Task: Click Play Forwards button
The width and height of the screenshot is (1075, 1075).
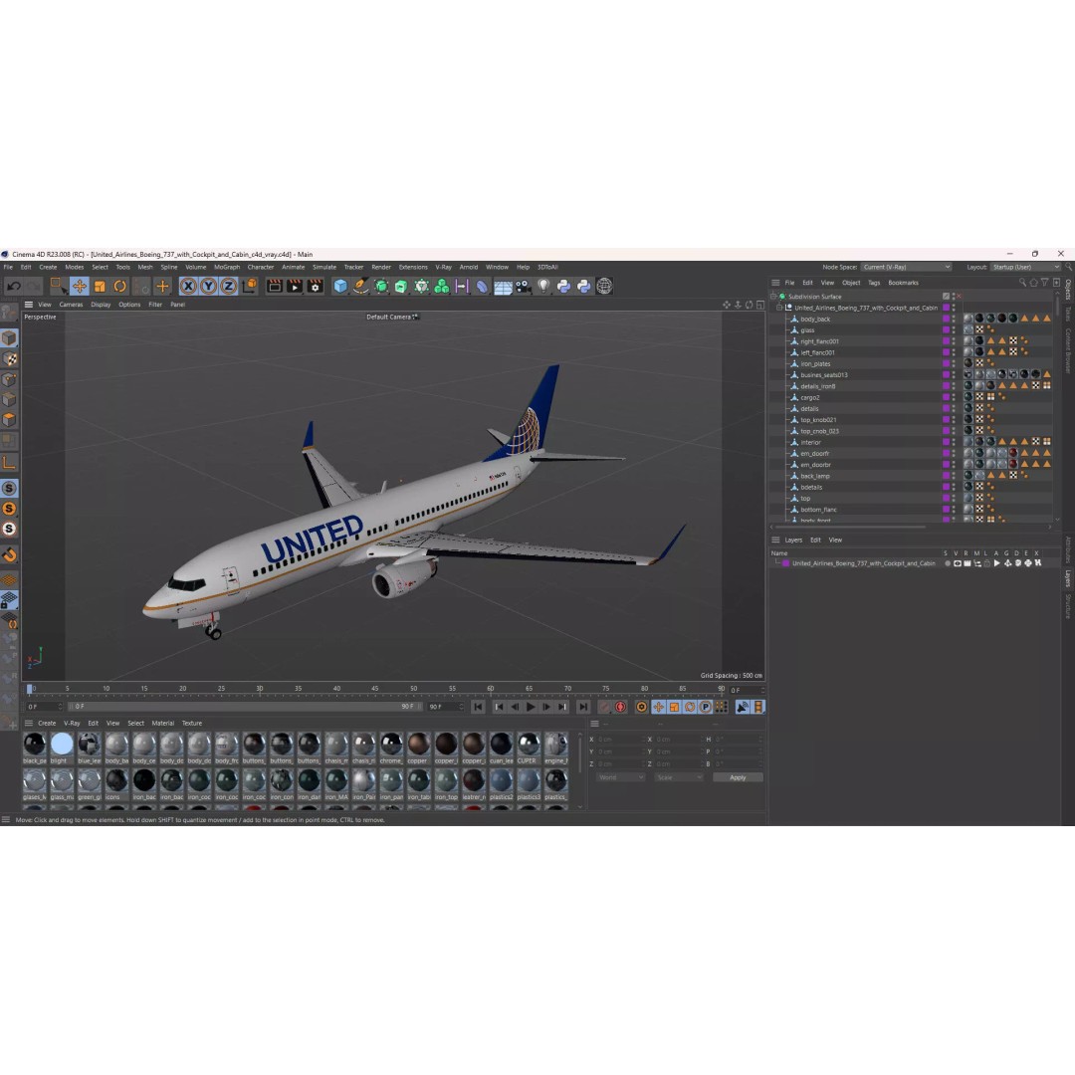Action: pos(531,707)
